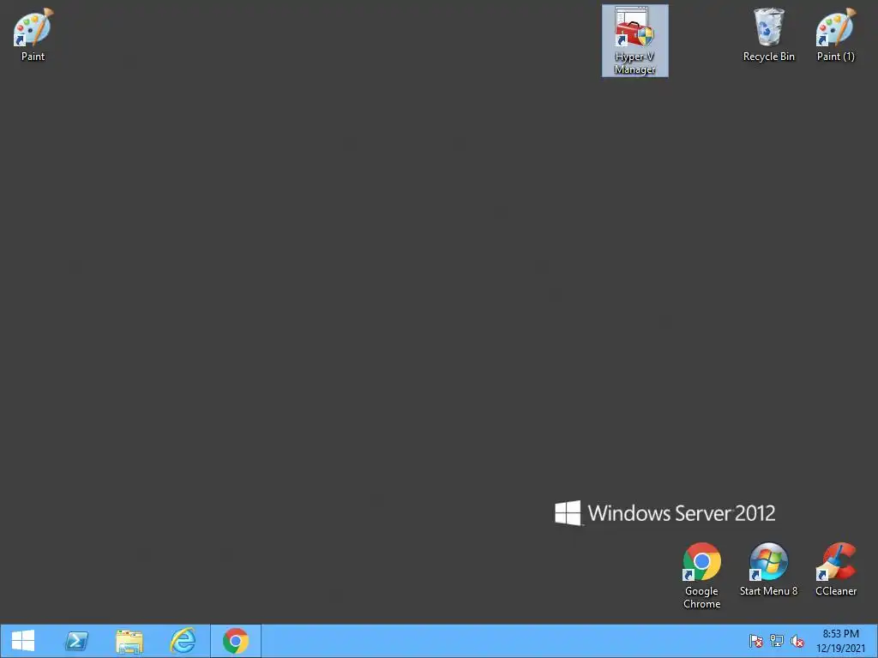Select the Start Menu 8 desktop icon

pyautogui.click(x=769, y=570)
